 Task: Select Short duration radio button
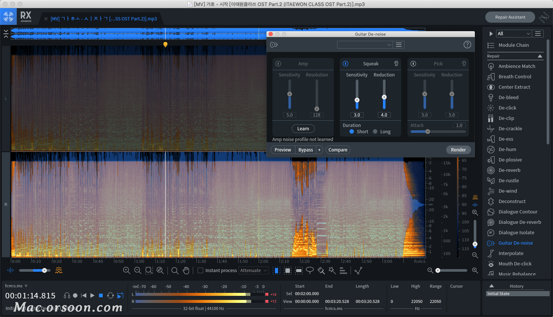point(352,131)
